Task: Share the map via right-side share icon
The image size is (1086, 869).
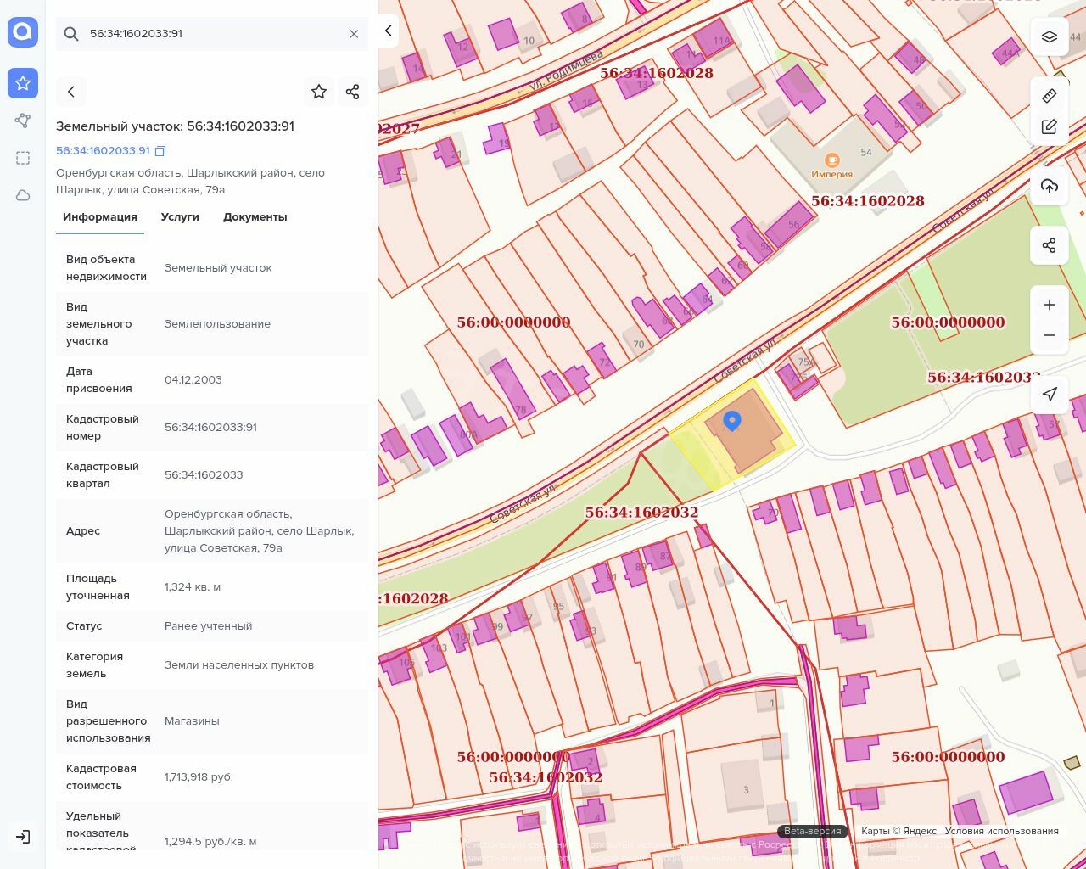Action: [x=1050, y=245]
